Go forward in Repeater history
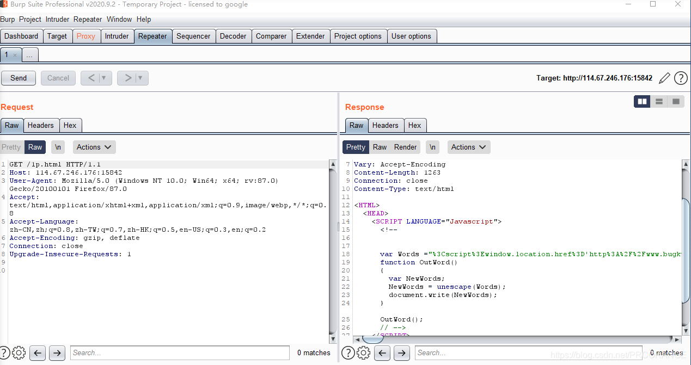The width and height of the screenshot is (691, 365). click(x=127, y=78)
